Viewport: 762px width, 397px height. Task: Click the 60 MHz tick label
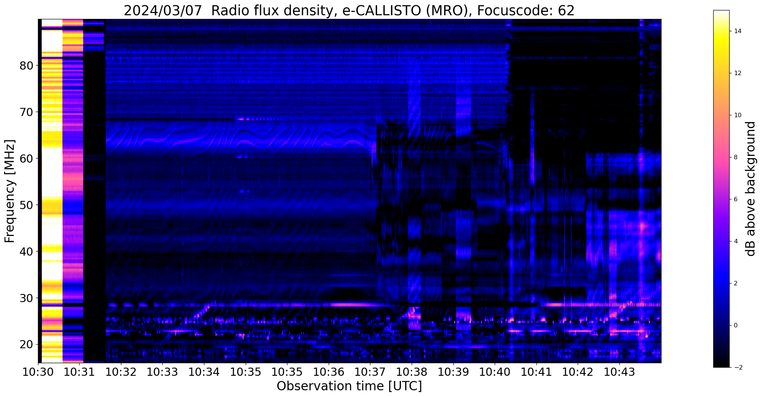tap(26, 159)
